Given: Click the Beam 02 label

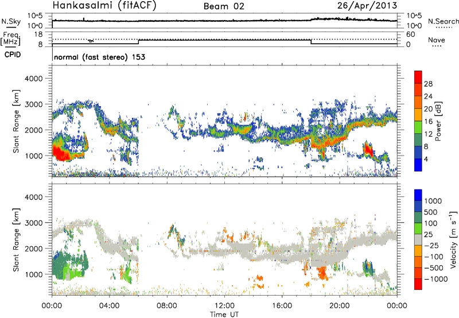Looking at the screenshot, I should click(x=224, y=6).
